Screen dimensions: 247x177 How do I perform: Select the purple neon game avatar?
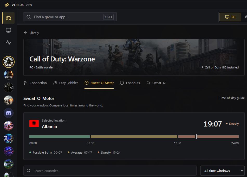[9, 151]
